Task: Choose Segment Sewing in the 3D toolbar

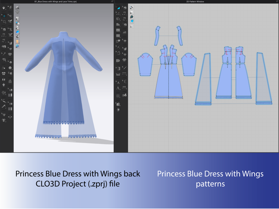Action: (4, 35)
